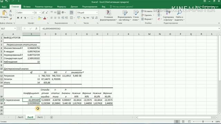Switch to the Данные tab
Screen dimensions: 221x124
pyautogui.click(x=74, y=7)
